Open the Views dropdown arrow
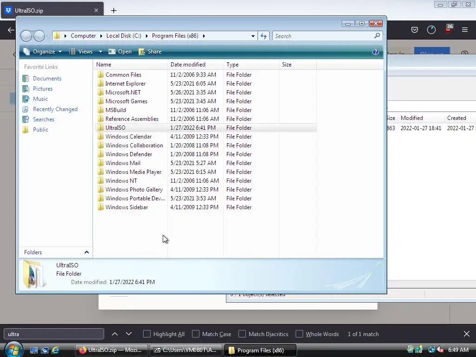Viewport: 476px width, 357px height. tap(100, 52)
